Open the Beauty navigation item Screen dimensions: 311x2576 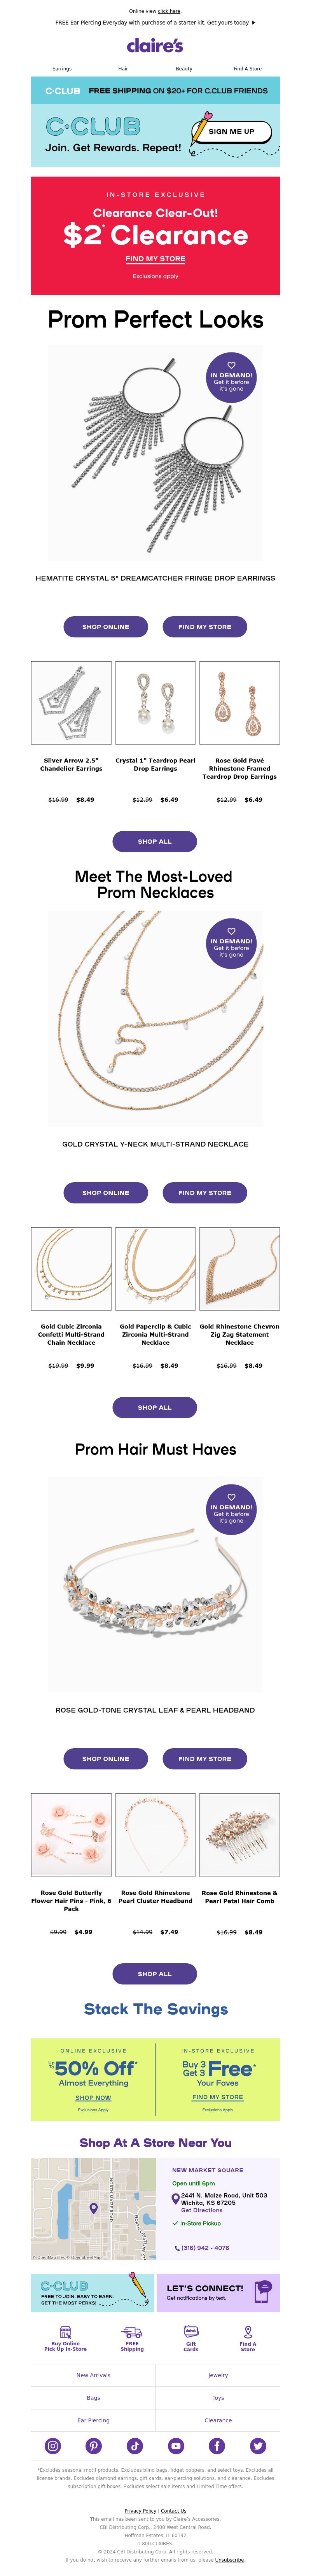click(184, 69)
